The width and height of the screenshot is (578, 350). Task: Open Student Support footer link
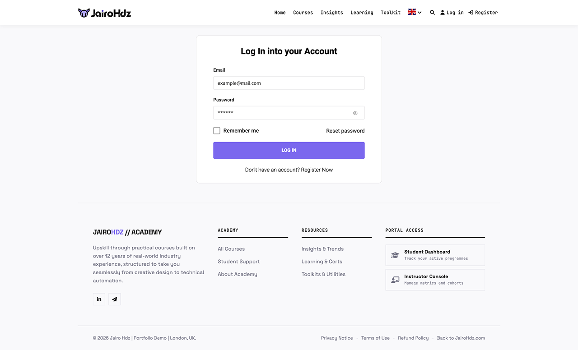(x=239, y=262)
